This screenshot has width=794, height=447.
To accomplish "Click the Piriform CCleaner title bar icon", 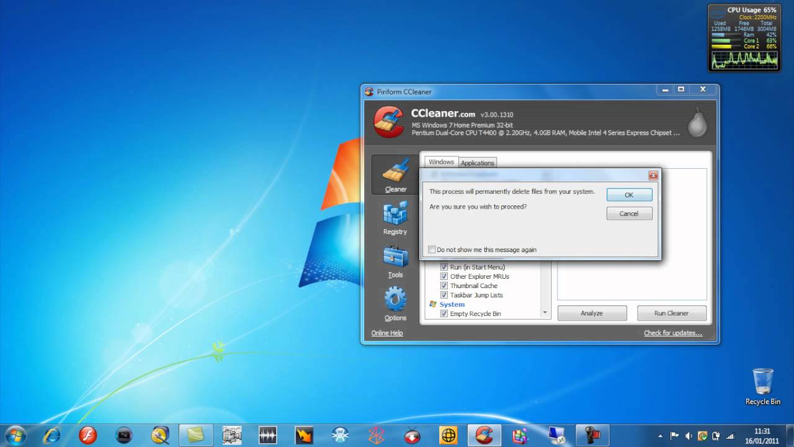I will point(369,91).
